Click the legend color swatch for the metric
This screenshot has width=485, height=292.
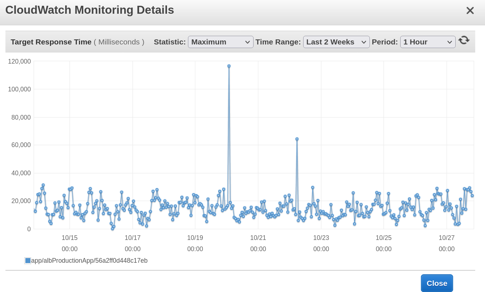point(27,260)
